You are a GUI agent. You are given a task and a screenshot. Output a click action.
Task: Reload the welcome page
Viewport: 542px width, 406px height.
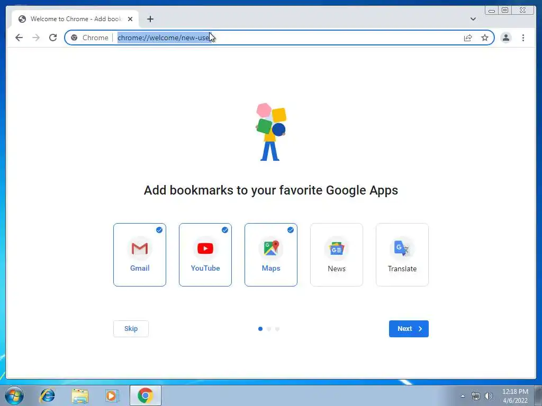point(53,38)
